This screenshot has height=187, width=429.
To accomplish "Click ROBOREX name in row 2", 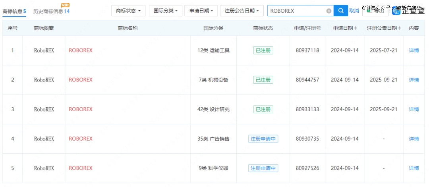I will [x=81, y=80].
